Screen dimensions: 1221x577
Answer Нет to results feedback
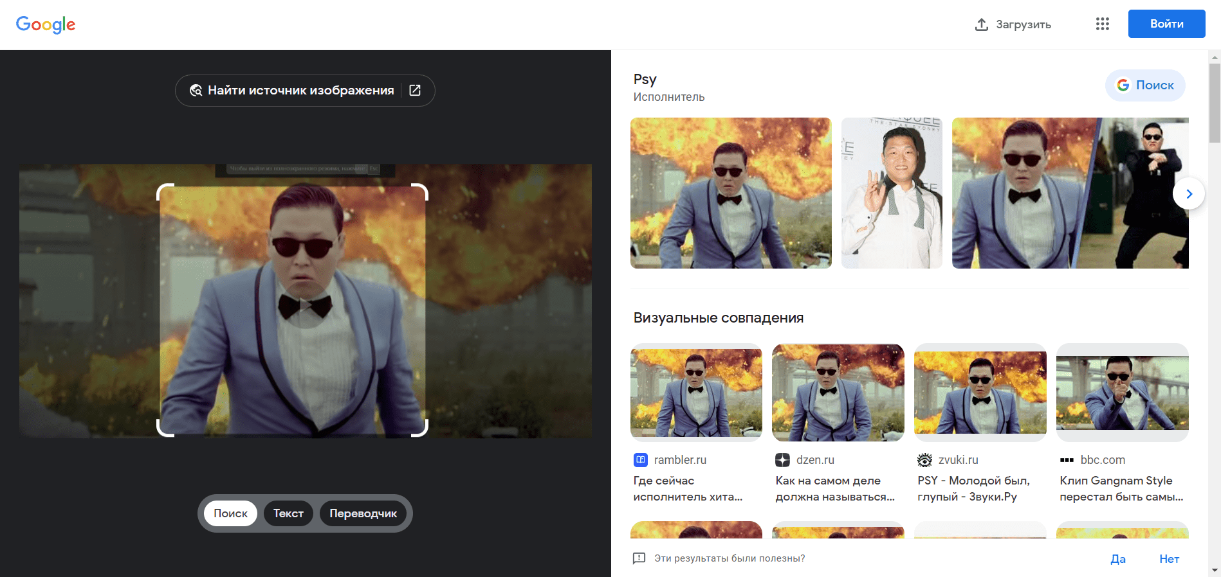point(1169,559)
